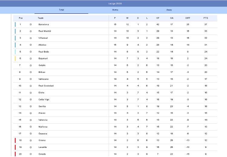Select the Total standings tab
Image resolution: width=227 pixels, height=157 pixels.
(x=61, y=10)
